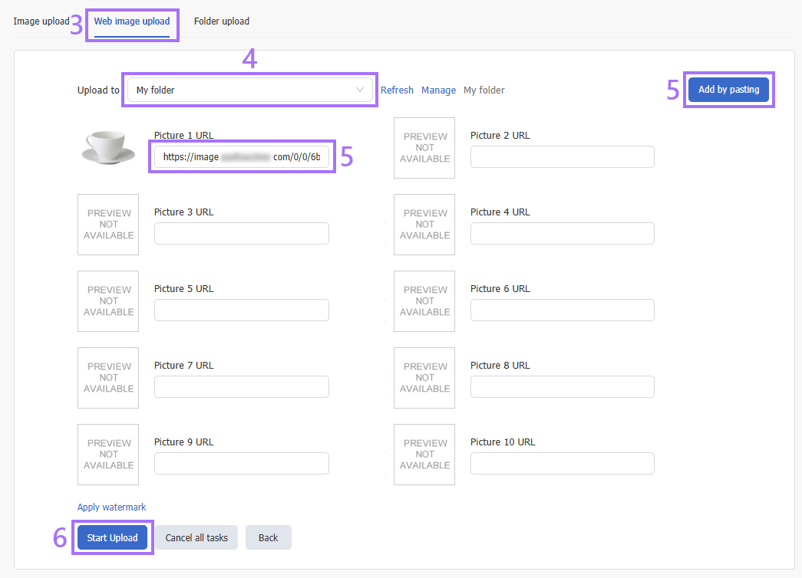Expand the Upload to folder dropdown
Screen dimensions: 802x578
tap(249, 90)
